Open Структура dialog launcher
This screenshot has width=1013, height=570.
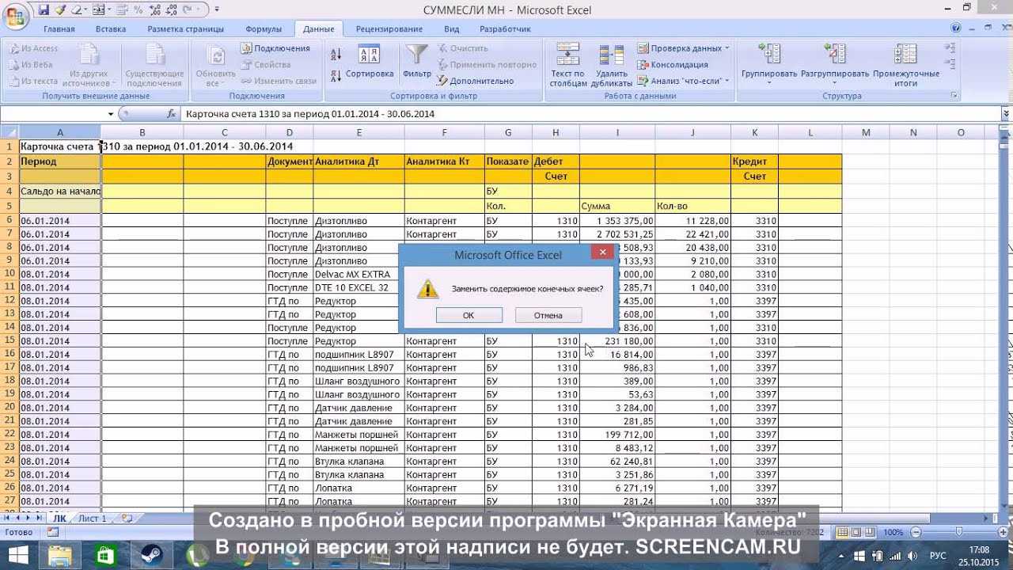[x=954, y=96]
